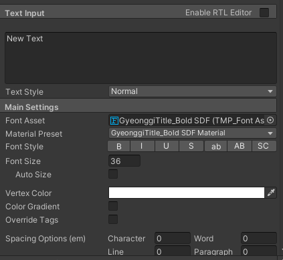The height and width of the screenshot is (260, 283).
Task: Click the font asset F icon
Action: pyautogui.click(x=114, y=121)
